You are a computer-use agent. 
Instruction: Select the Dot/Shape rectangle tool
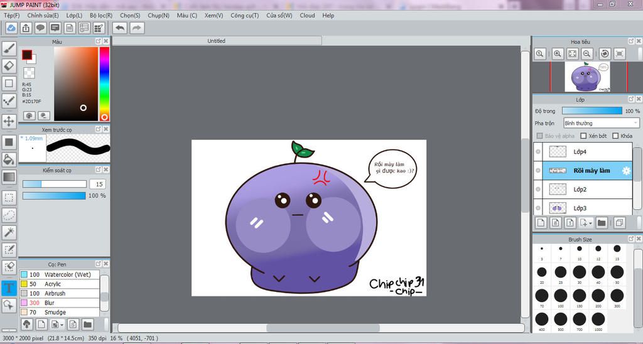[9, 83]
